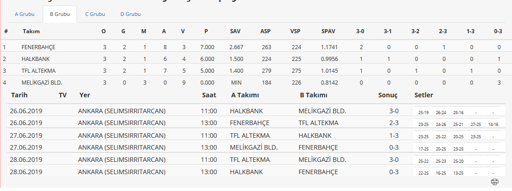Click the 14-16 fifth set score
Screen dimensions: 512x191
coord(493,125)
